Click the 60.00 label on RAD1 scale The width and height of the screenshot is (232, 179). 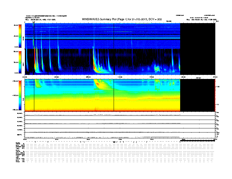16,51
